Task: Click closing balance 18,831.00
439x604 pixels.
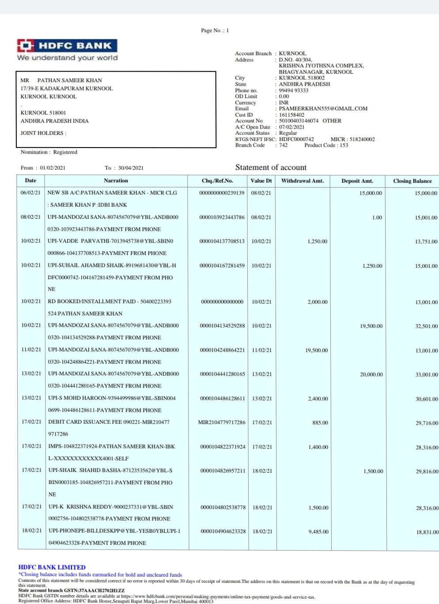Action: (x=428, y=532)
